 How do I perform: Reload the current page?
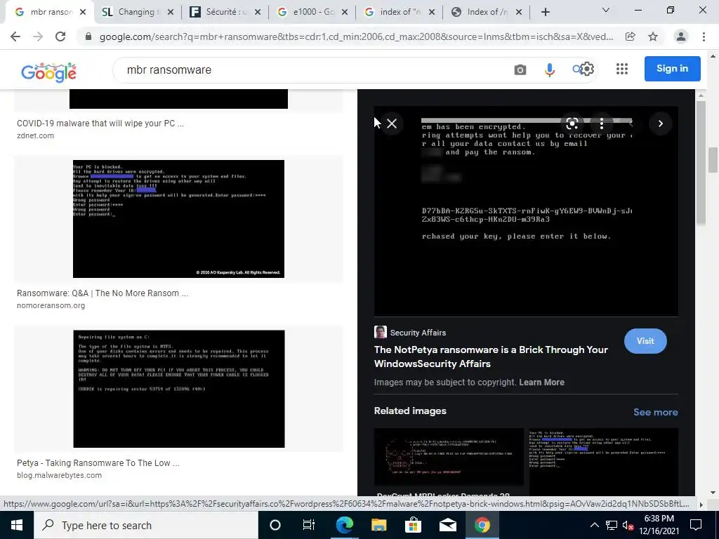[x=60, y=36]
